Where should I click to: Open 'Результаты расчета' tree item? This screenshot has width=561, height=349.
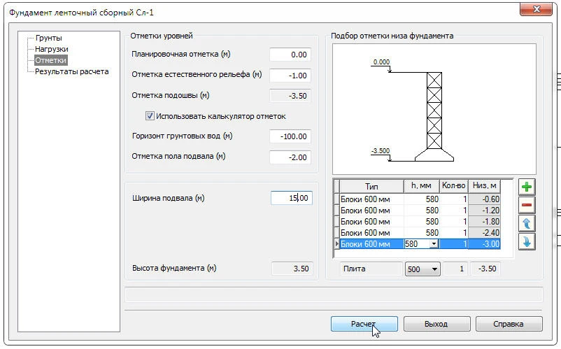(72, 71)
